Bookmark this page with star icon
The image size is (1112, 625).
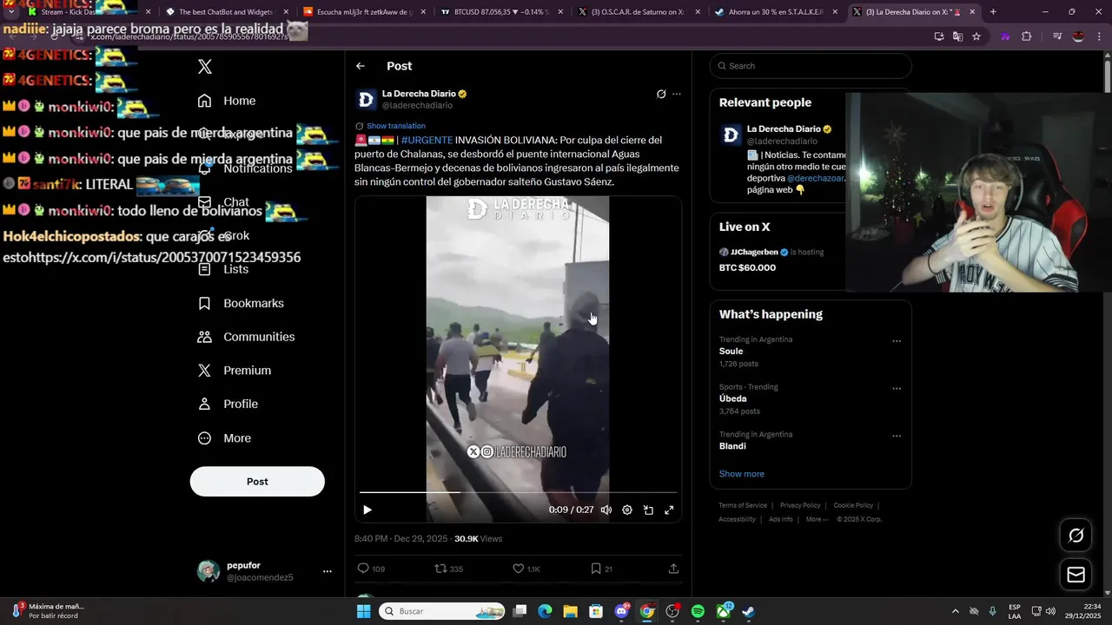point(976,36)
